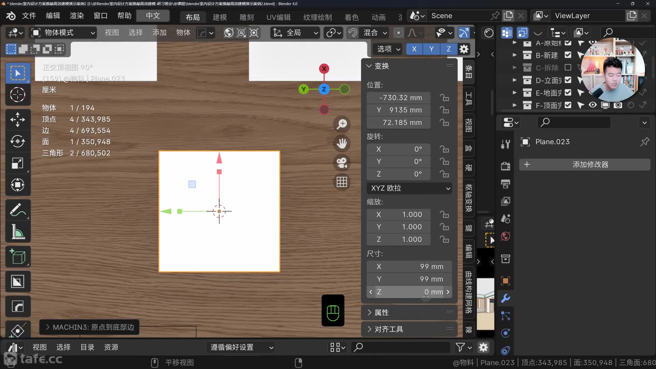Click the 3D cursor tool

coord(17,95)
